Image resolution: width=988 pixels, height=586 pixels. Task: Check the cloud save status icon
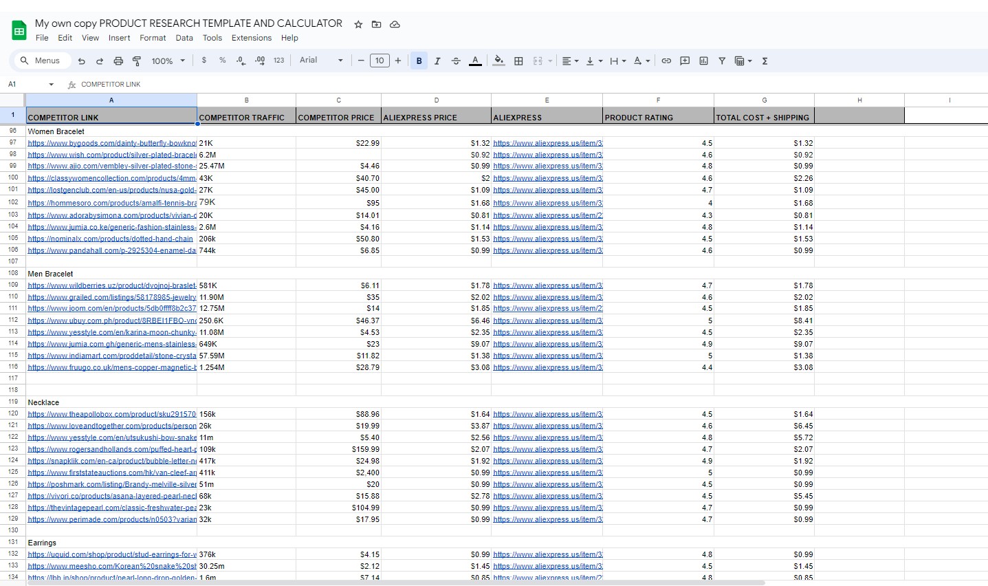tap(395, 24)
